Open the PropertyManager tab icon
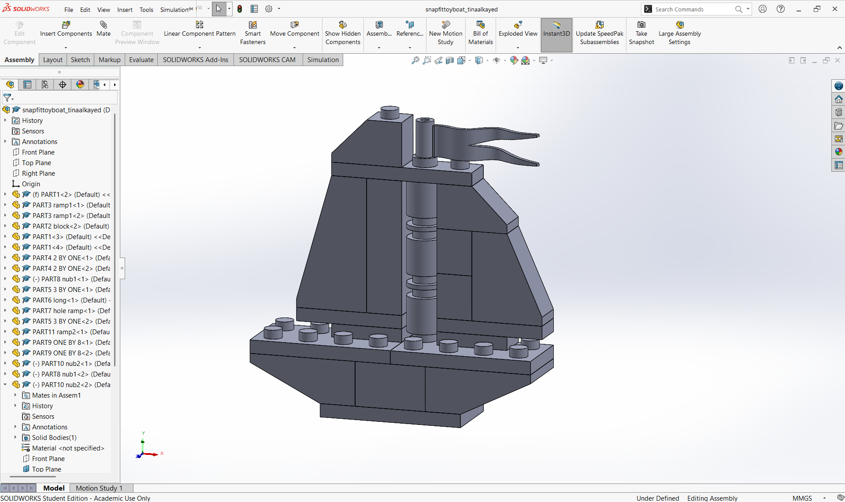Image resolution: width=845 pixels, height=502 pixels. (27, 85)
